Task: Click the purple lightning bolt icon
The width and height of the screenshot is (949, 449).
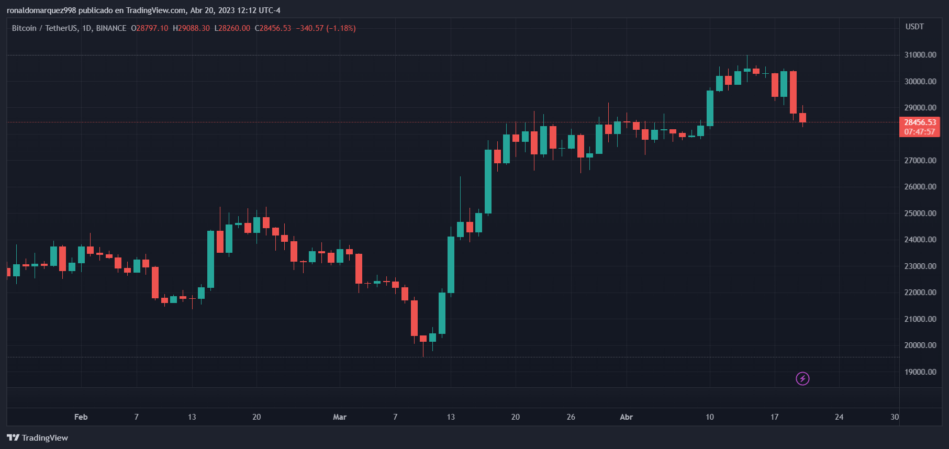Action: tap(802, 378)
